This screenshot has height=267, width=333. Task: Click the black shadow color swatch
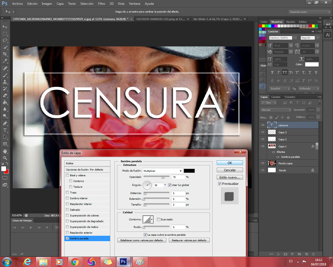(x=189, y=171)
